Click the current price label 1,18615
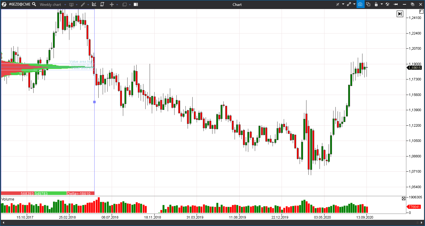The height and width of the screenshot is (226, 425). tap(415, 68)
